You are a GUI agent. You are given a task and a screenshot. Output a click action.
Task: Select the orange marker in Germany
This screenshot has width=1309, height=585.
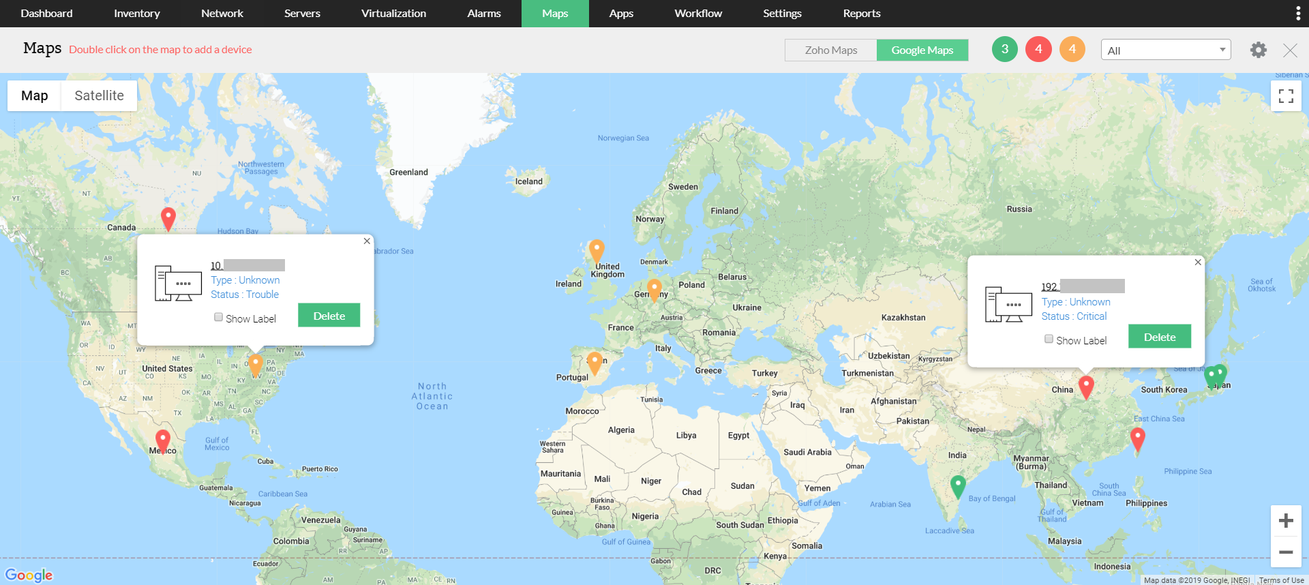654,290
